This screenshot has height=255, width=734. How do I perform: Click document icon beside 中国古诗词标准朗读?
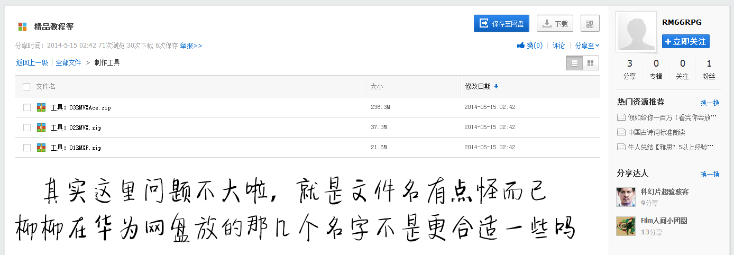(621, 132)
